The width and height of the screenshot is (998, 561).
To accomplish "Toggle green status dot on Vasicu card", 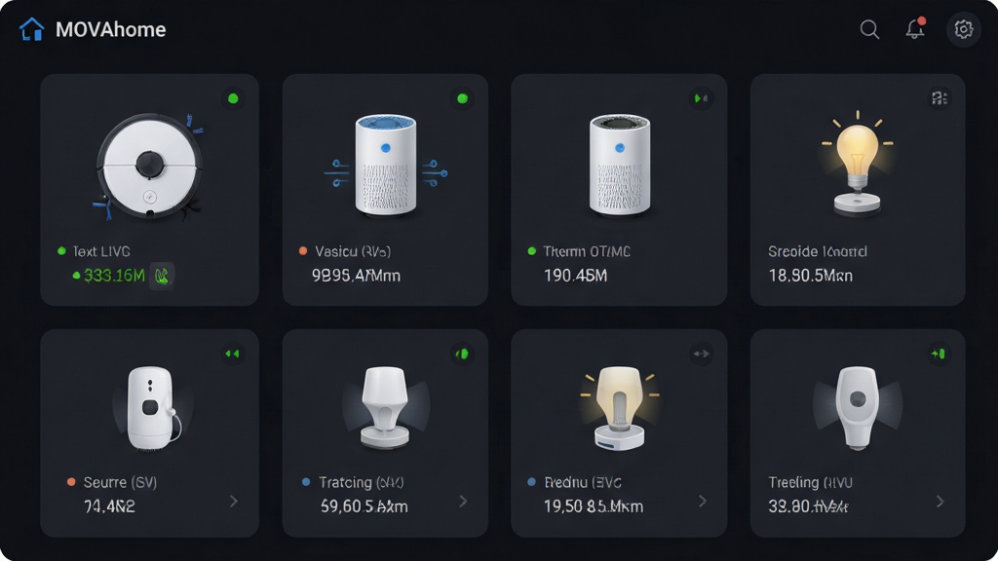I will coord(462,98).
